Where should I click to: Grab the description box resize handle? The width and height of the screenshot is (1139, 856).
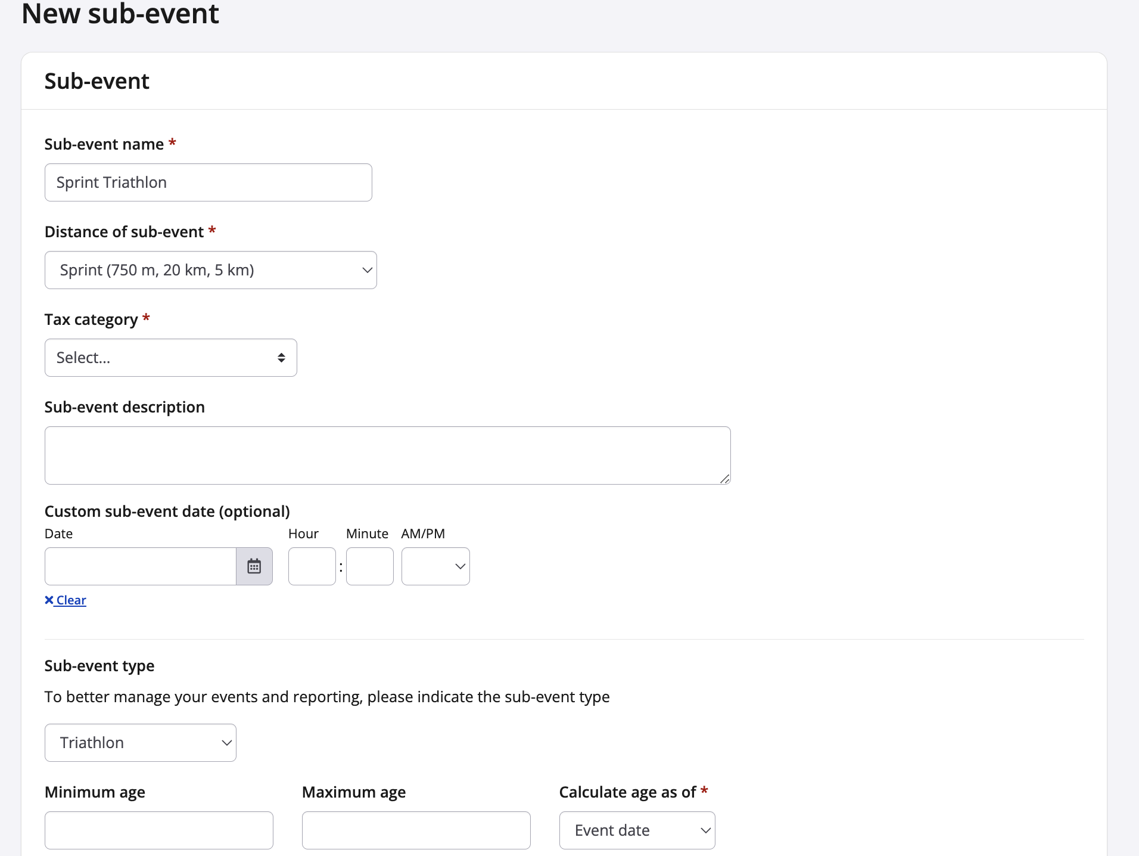click(x=724, y=479)
